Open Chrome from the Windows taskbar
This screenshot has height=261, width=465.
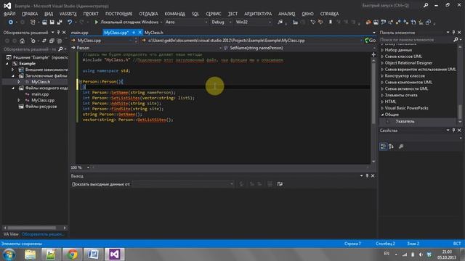(72, 254)
